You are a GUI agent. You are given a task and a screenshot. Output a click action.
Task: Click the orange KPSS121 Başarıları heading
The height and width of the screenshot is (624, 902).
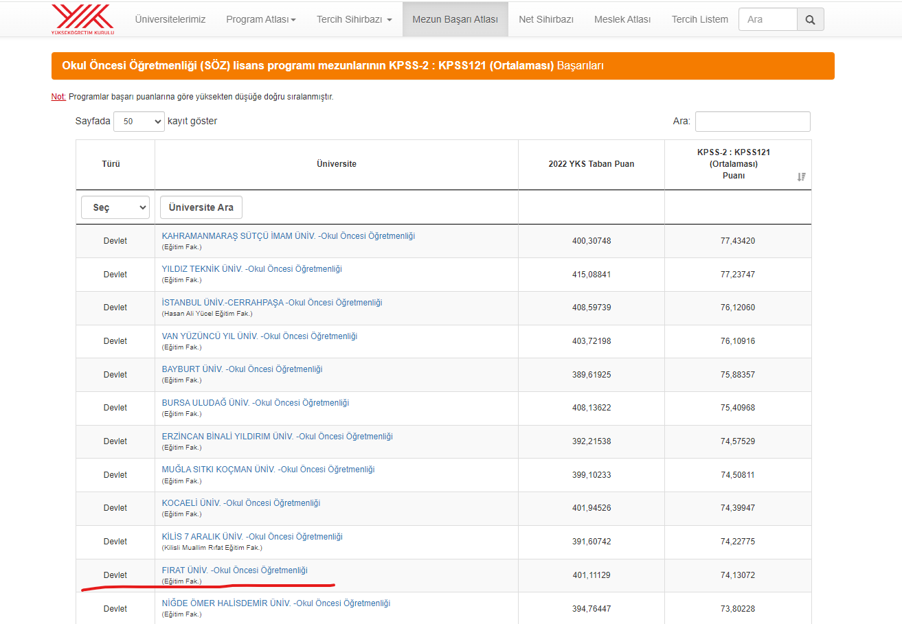(x=443, y=66)
